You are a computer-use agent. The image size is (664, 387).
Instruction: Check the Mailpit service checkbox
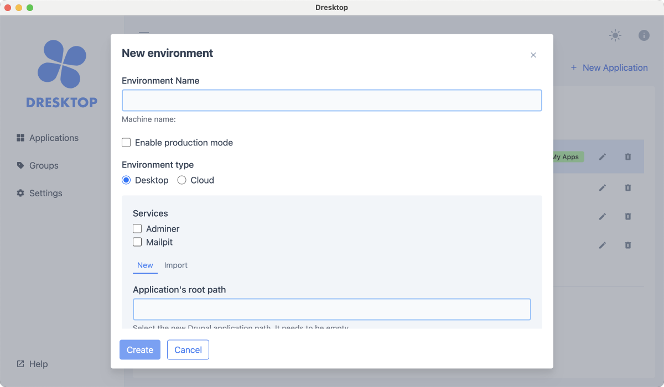coord(137,242)
